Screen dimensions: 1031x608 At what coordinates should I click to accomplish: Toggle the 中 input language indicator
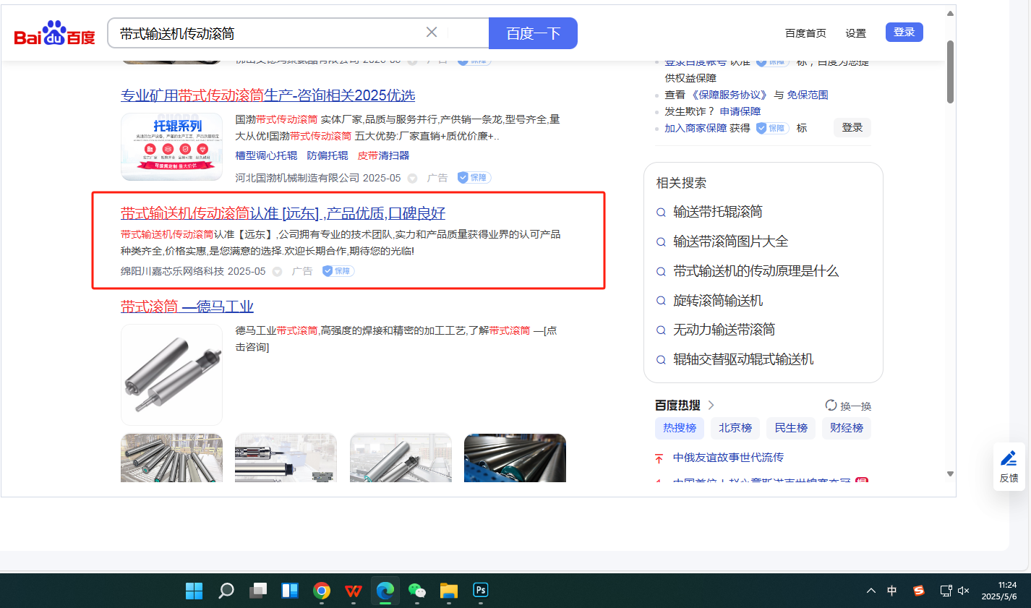tap(892, 591)
